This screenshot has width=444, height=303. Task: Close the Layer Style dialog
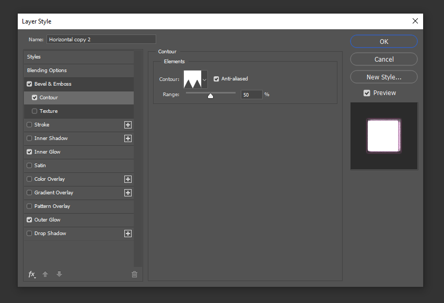click(415, 21)
